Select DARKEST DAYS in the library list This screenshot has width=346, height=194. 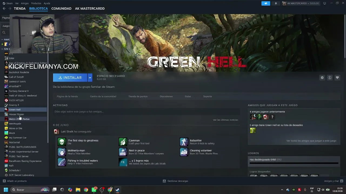tap(17, 82)
